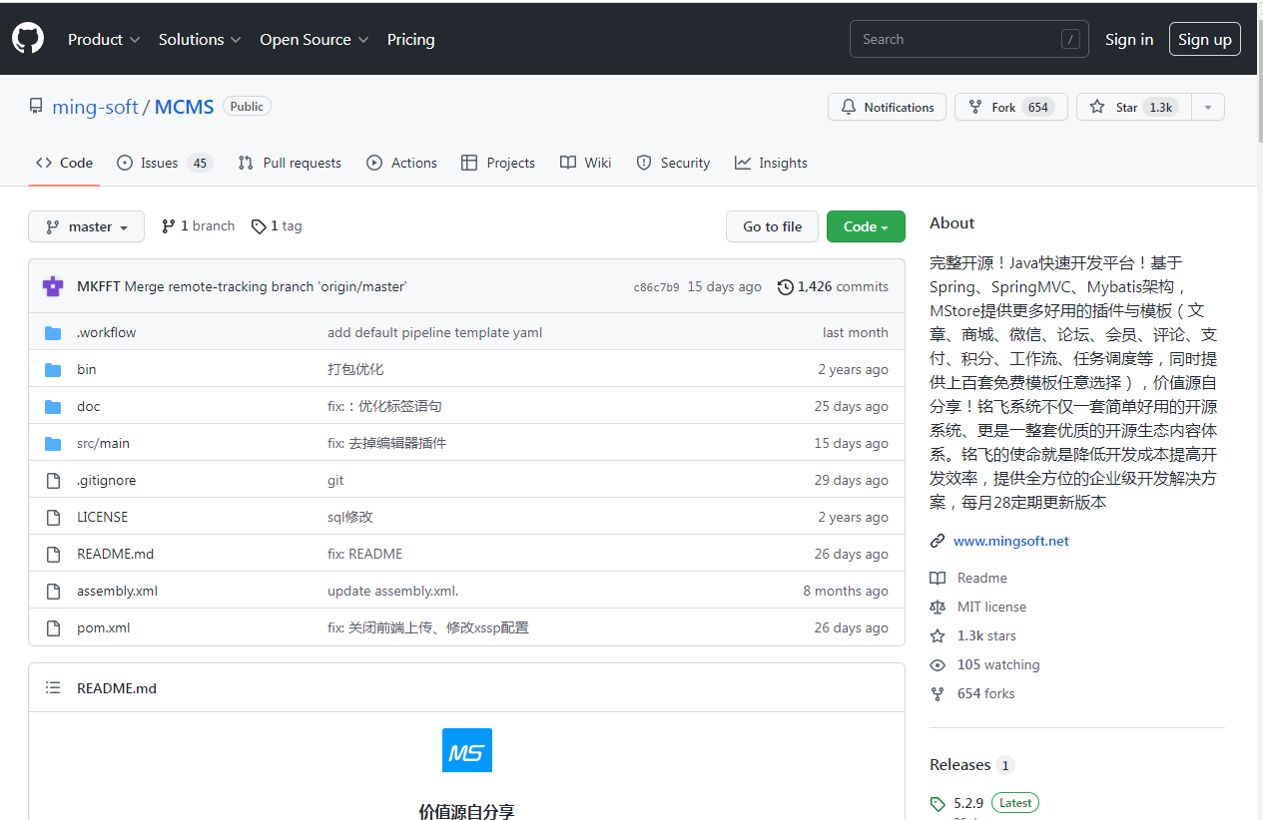The width and height of the screenshot is (1263, 820).
Task: Click the GitHub logo icon
Action: point(28,39)
